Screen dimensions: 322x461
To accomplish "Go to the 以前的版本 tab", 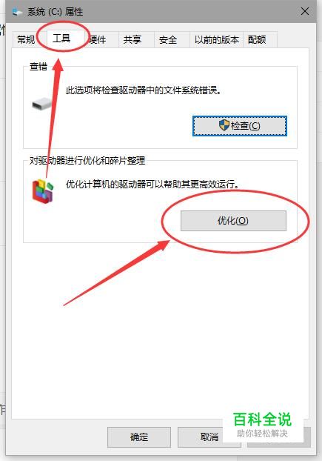I will coord(217,39).
